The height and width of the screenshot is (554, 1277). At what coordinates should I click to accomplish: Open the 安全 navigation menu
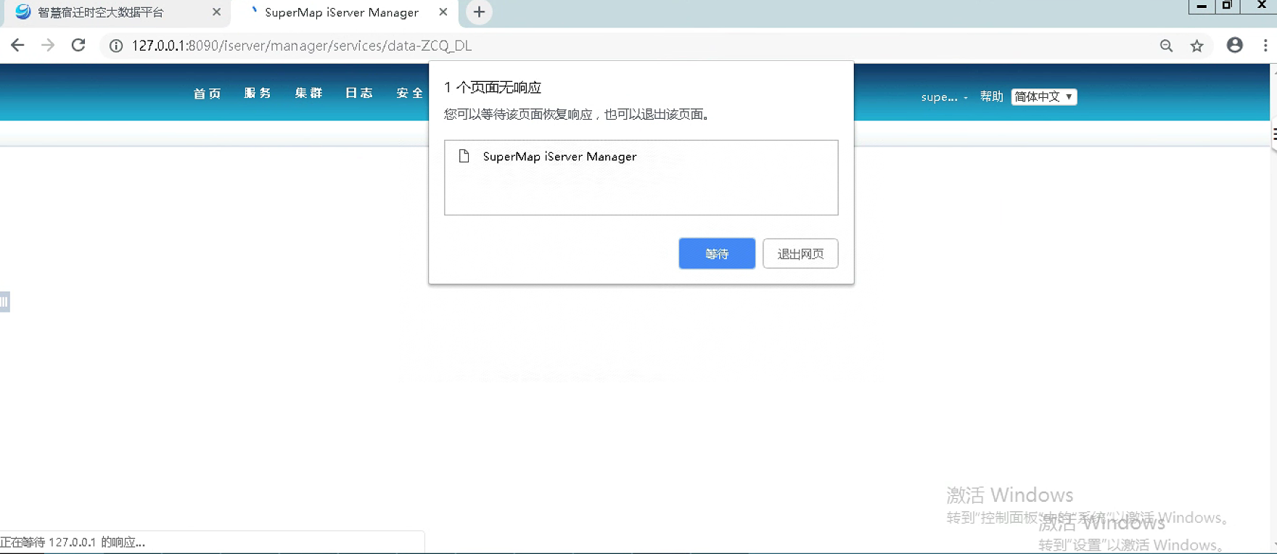(x=410, y=93)
